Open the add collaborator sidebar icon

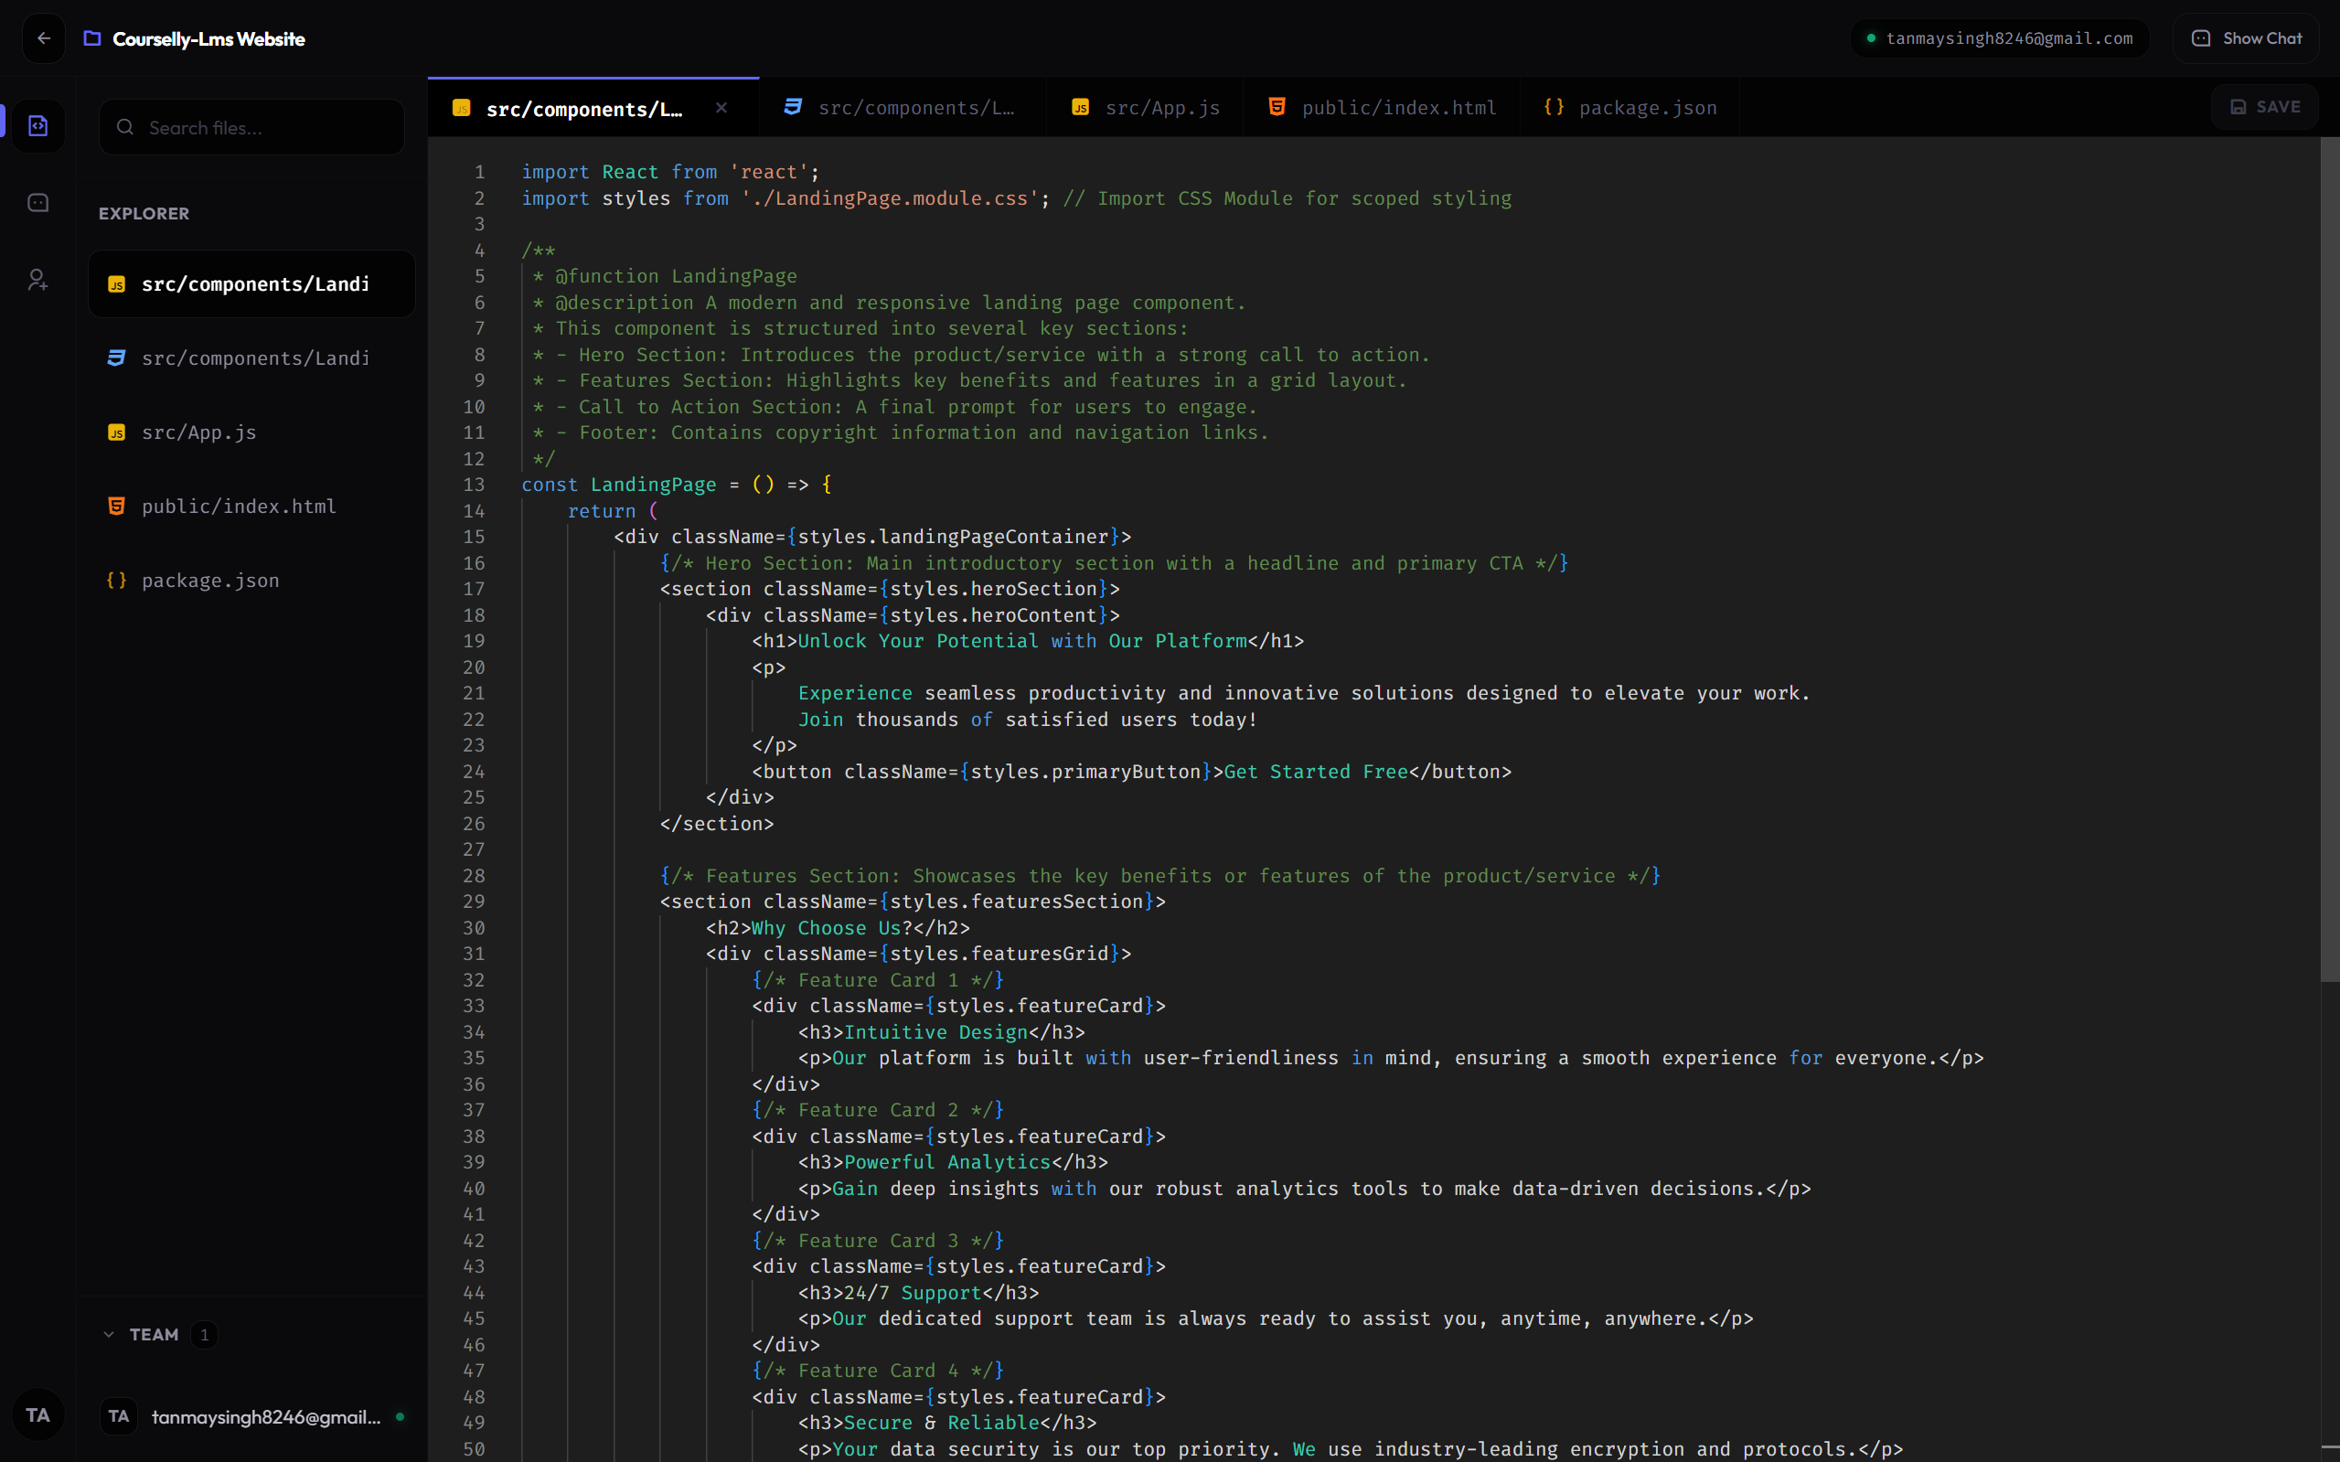coord(37,281)
